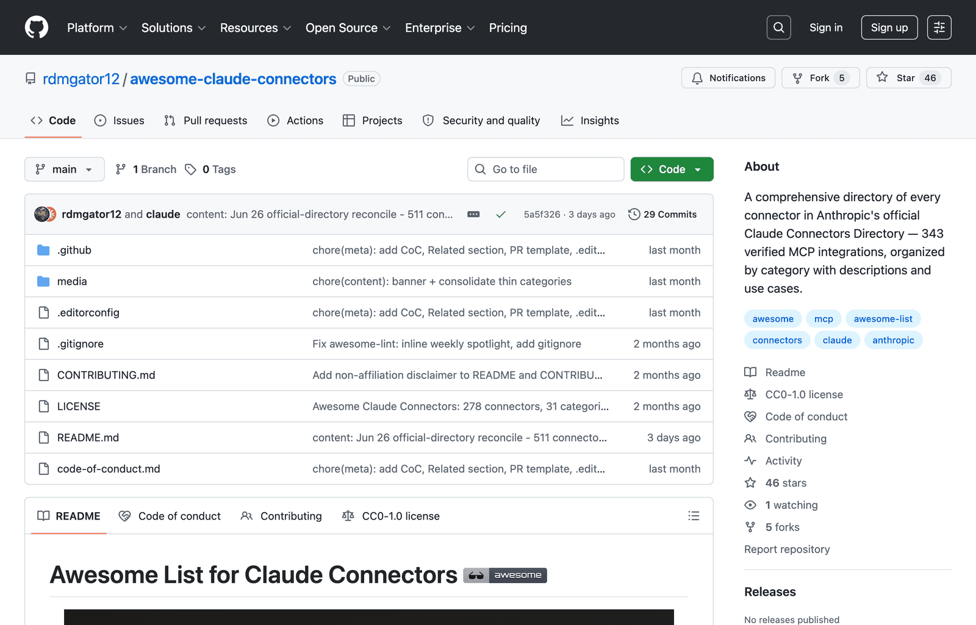This screenshot has width=976, height=625.
Task: Click the star icon beside 46 stars
Action: coord(750,483)
